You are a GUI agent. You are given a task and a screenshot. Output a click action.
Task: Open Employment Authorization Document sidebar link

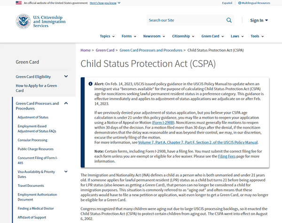coord(37,197)
